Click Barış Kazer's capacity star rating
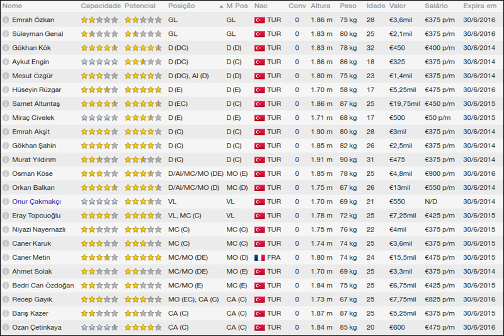The image size is (504, 336). [x=100, y=313]
